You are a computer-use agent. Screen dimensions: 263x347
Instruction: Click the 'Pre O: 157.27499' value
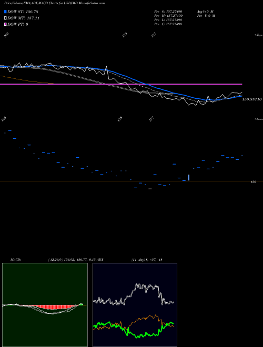point(168,12)
